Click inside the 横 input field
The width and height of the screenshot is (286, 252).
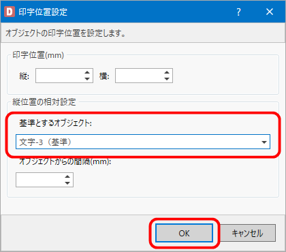(139, 76)
